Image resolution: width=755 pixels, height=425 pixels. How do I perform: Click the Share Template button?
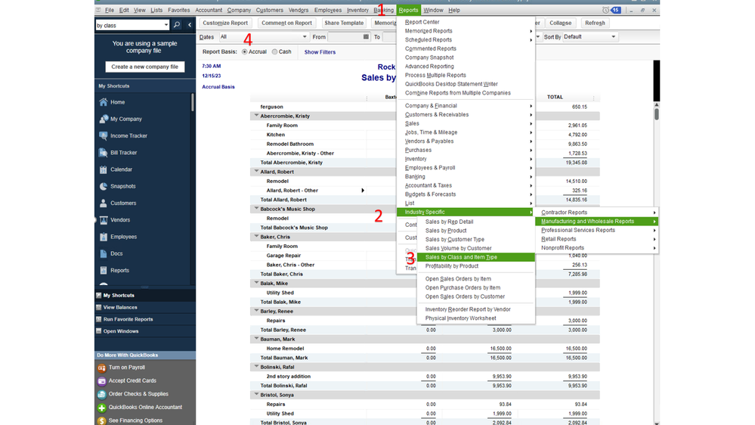[x=344, y=23]
